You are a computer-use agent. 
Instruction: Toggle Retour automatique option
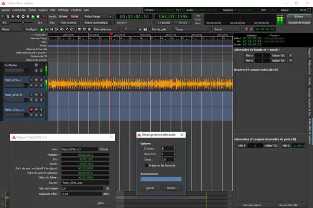98,22
